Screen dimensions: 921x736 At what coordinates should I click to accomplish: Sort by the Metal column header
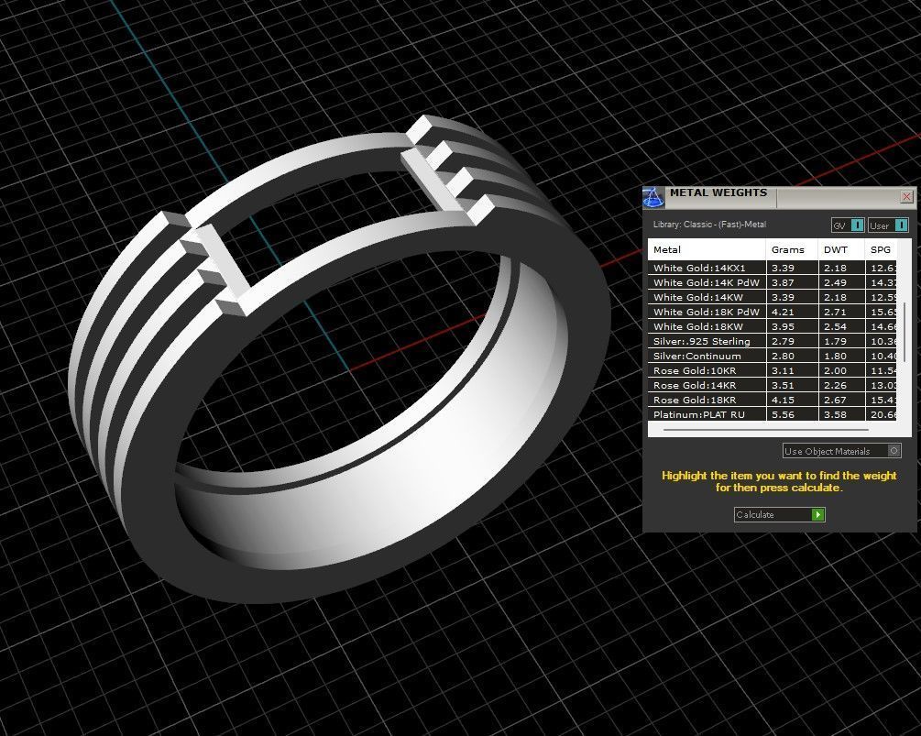[707, 249]
